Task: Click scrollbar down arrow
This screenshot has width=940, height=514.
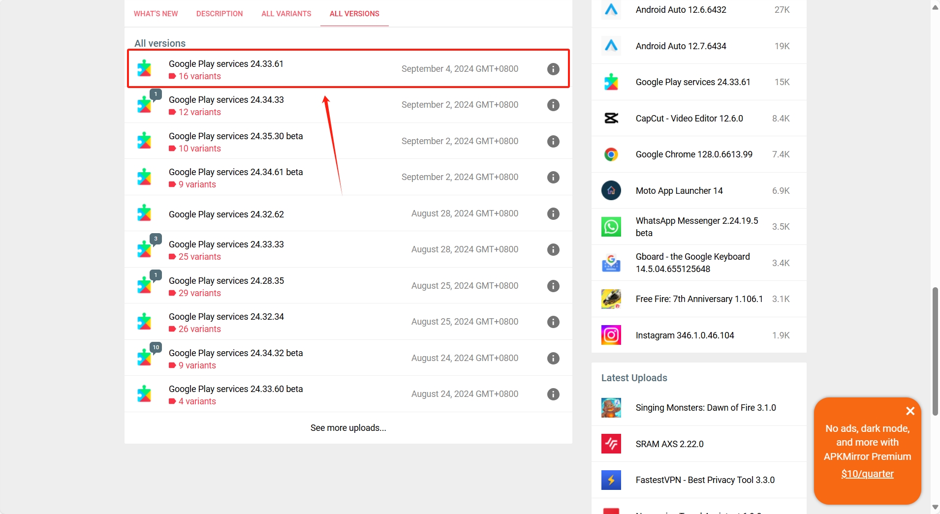Action: pyautogui.click(x=935, y=507)
